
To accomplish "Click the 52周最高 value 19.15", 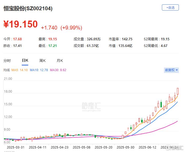I will click(x=165, y=39).
